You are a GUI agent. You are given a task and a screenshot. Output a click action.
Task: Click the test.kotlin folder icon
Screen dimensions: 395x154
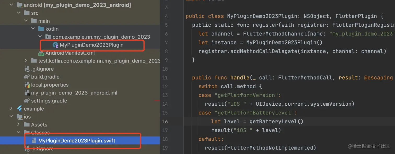pos(34,61)
